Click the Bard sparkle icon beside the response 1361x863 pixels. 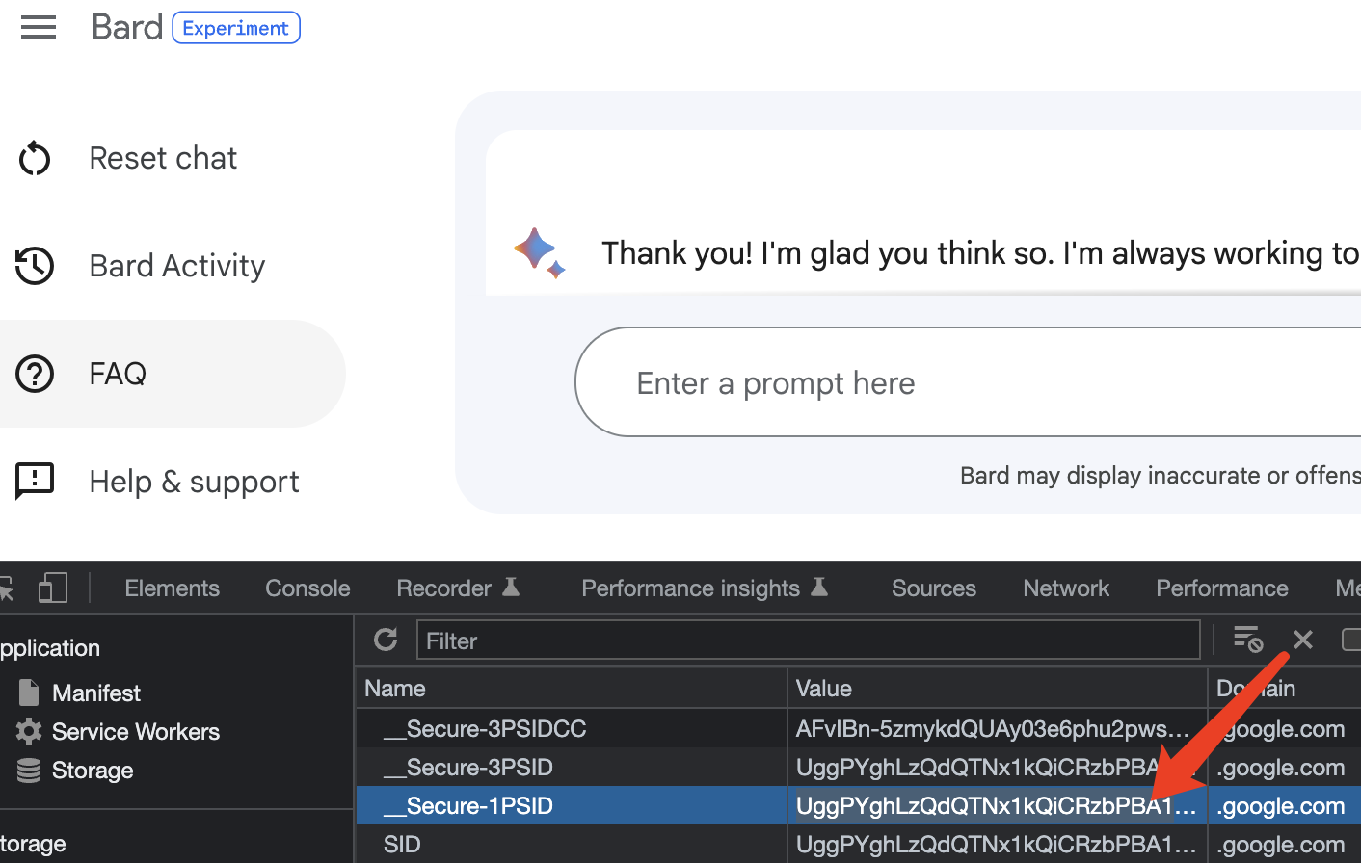539,252
